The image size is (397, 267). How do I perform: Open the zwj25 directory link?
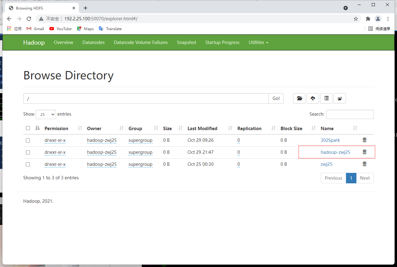pos(326,164)
